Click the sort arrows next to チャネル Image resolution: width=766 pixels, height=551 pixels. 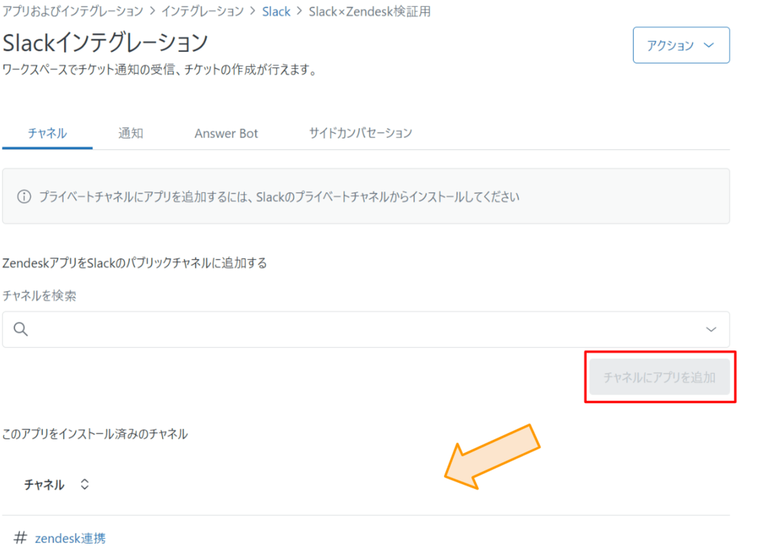pyautogui.click(x=85, y=484)
